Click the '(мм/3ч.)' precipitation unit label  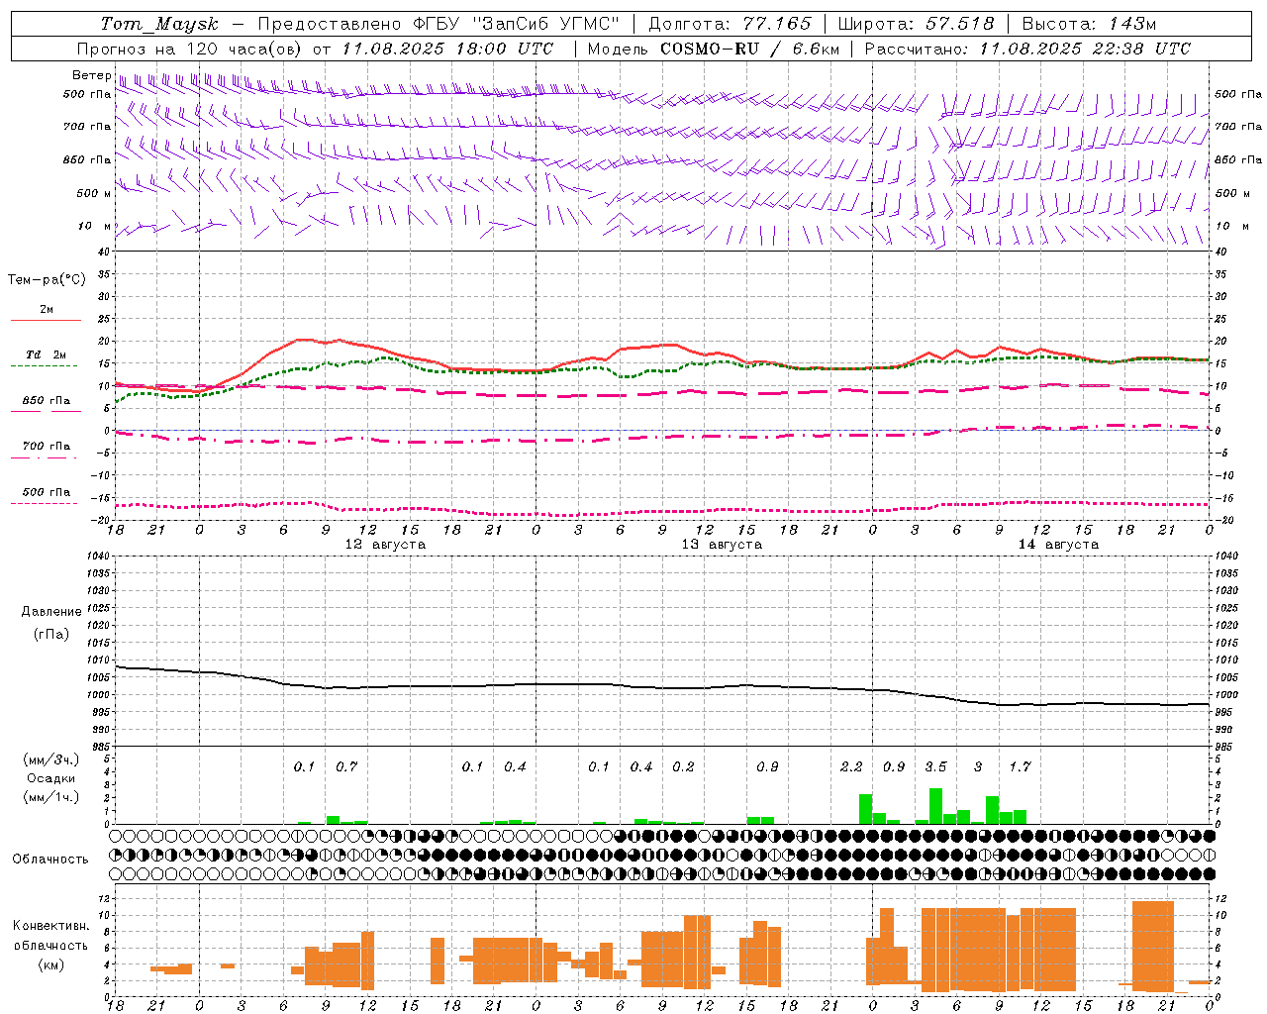pos(51,760)
